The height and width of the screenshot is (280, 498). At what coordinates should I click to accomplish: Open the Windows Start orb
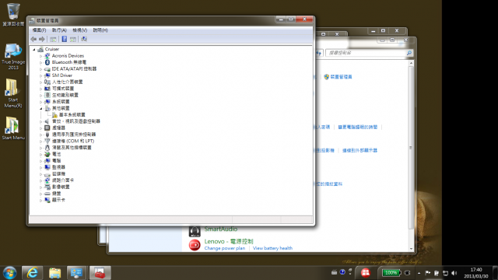point(10,273)
